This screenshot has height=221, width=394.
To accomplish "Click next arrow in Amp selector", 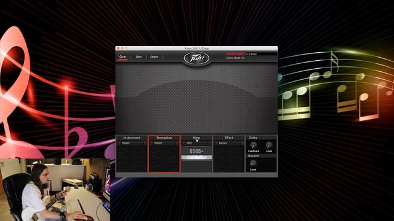I will (x=209, y=143).
